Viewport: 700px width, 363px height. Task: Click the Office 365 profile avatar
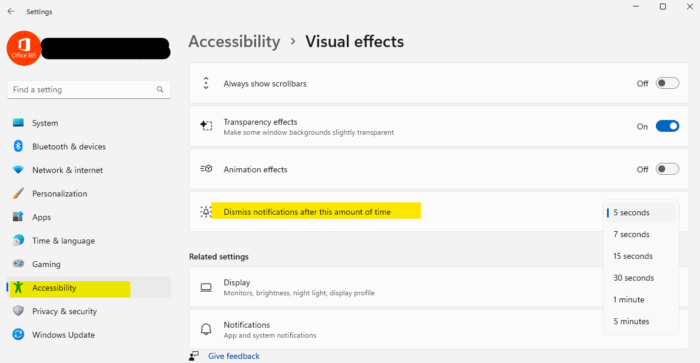(24, 48)
